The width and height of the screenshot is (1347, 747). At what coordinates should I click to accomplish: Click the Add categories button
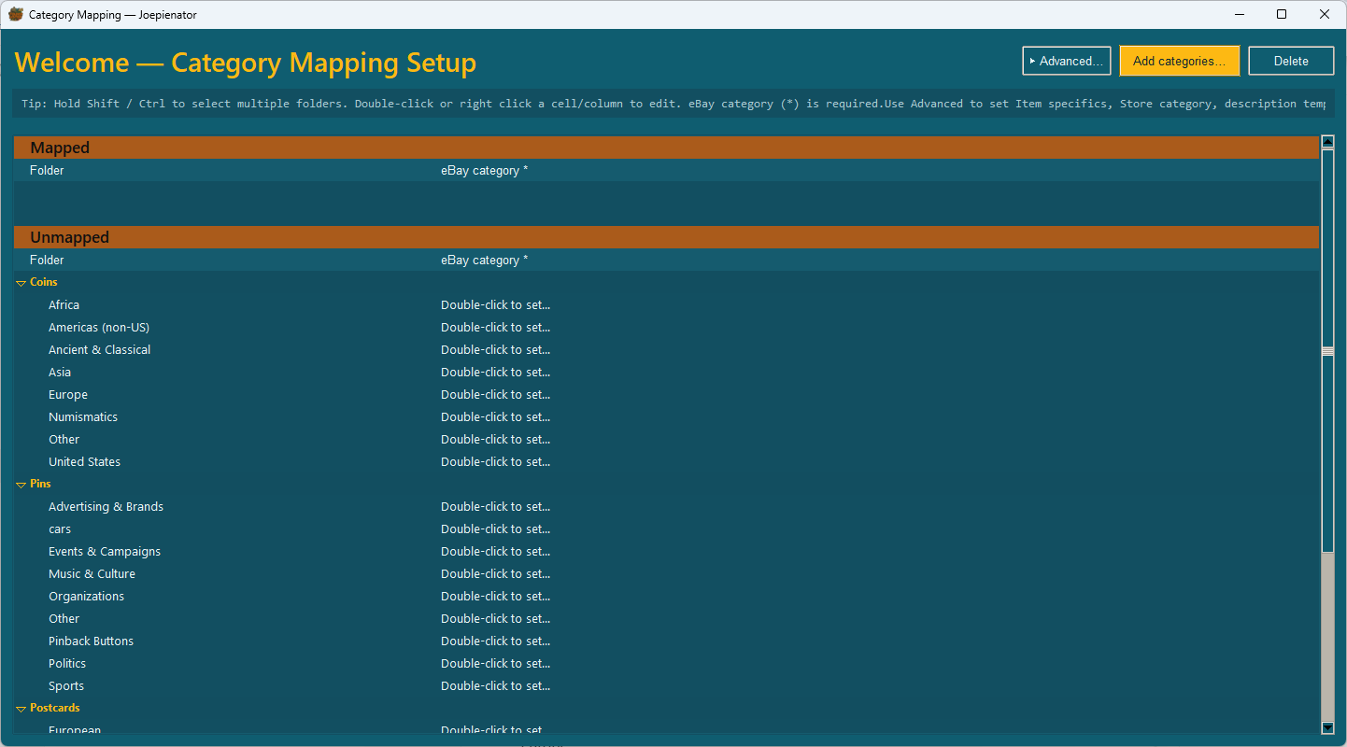click(x=1179, y=61)
